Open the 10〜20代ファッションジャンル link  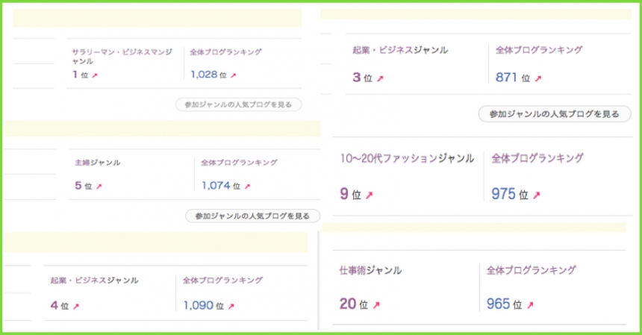407,158
